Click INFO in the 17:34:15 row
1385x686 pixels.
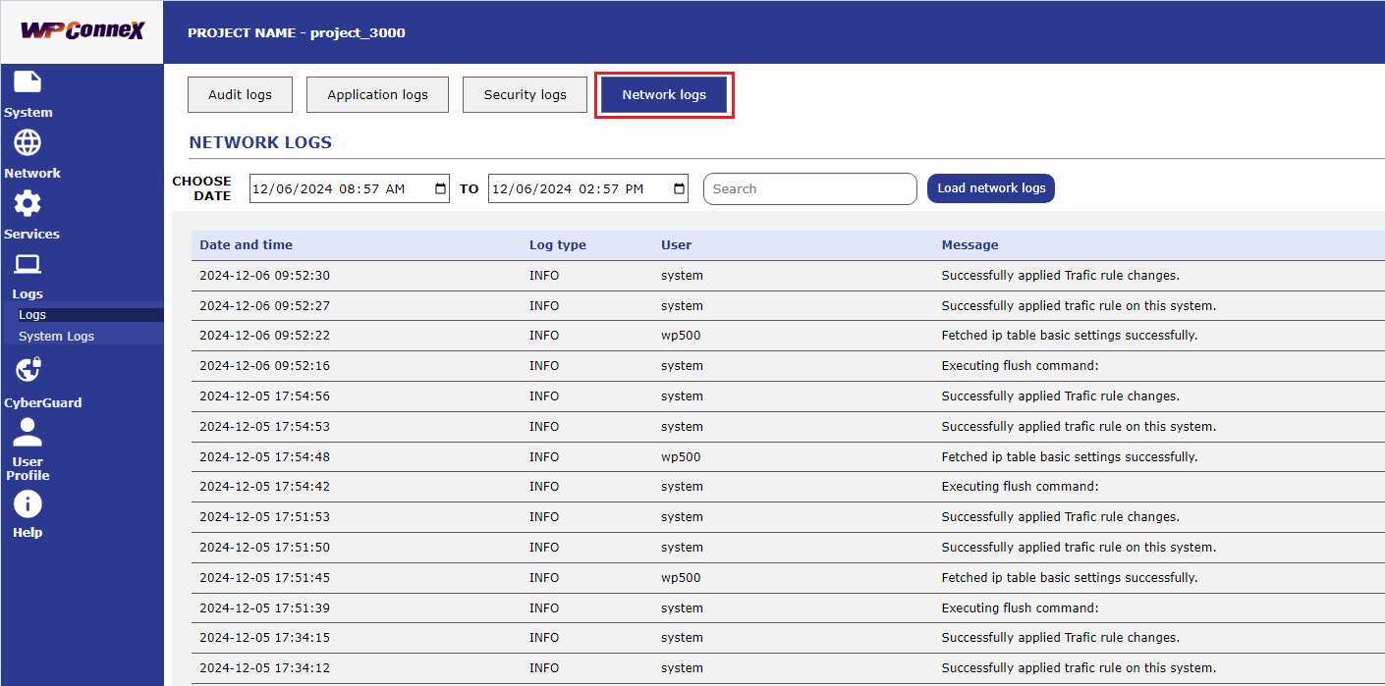[x=544, y=638]
